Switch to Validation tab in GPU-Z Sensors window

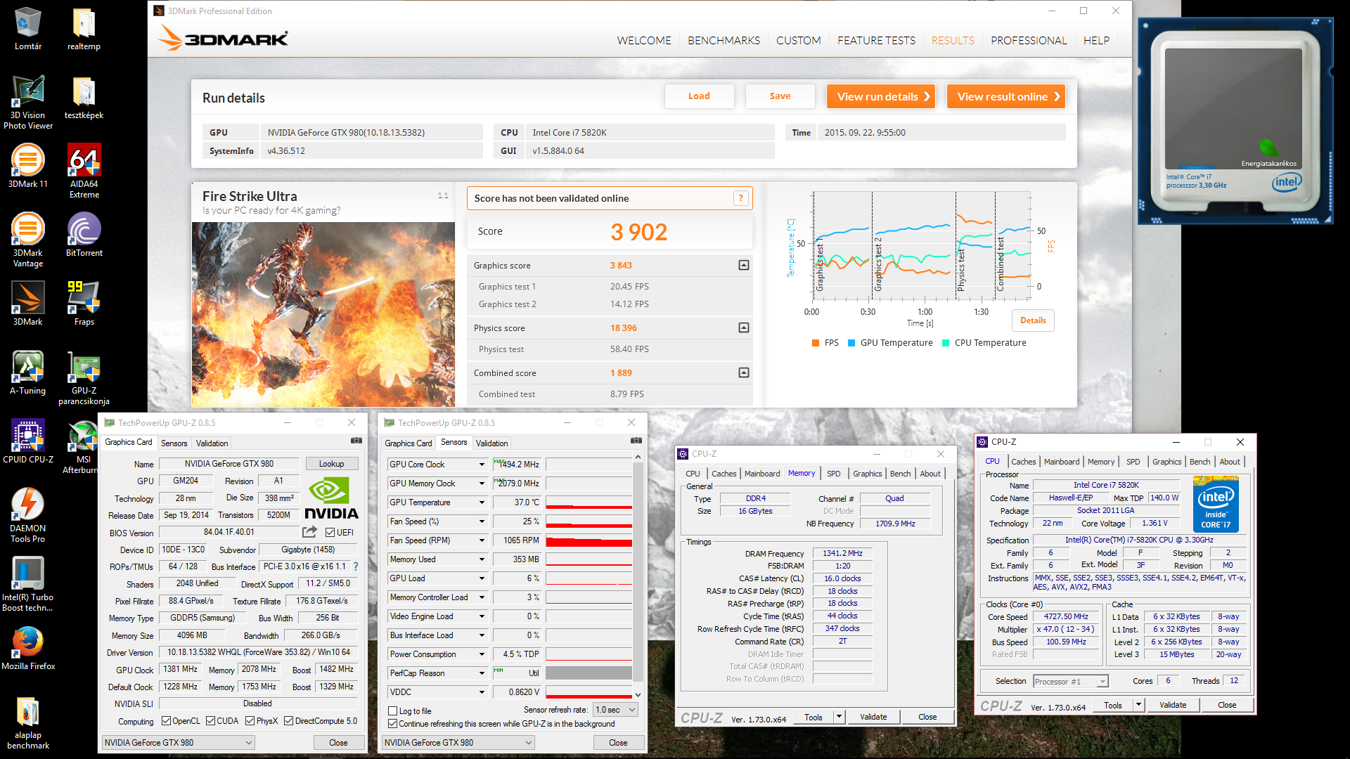pyautogui.click(x=491, y=443)
